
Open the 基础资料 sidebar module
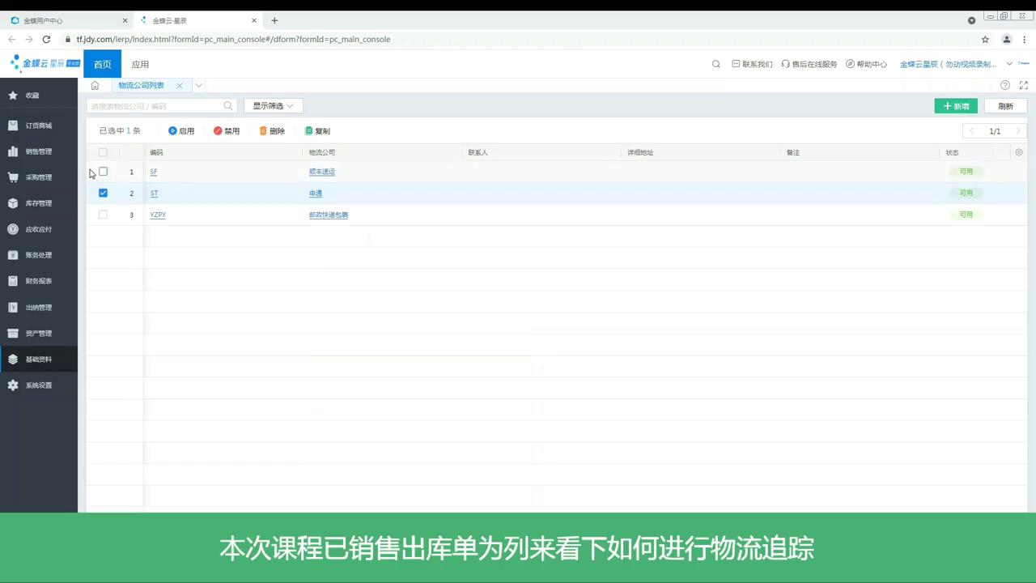pyautogui.click(x=38, y=359)
